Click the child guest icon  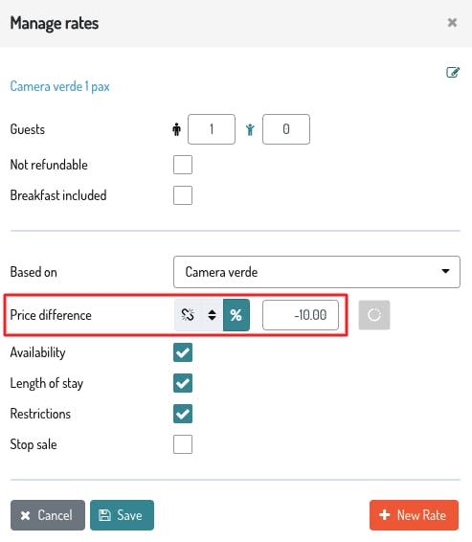point(250,129)
